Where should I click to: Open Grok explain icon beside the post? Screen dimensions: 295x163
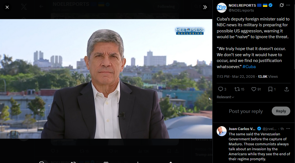pos(281,5)
